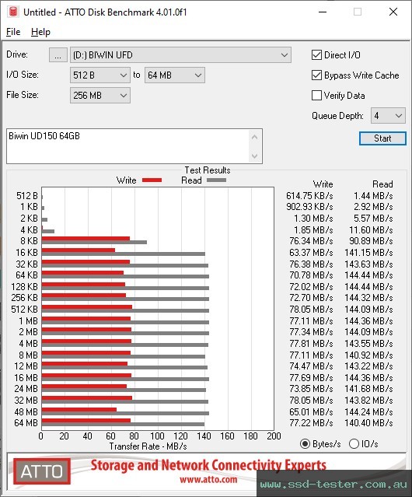Screen dimensions: 412x497
Task: Close the ATTO Disk Benchmark window
Action: (393, 12)
